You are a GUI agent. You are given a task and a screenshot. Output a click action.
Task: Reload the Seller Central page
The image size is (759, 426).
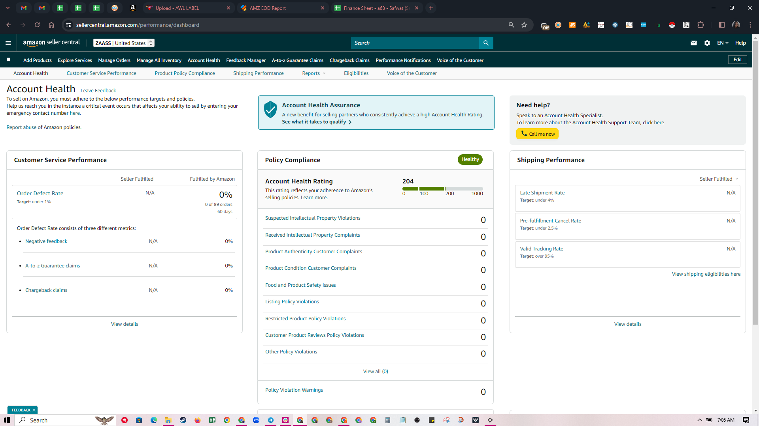(x=37, y=25)
